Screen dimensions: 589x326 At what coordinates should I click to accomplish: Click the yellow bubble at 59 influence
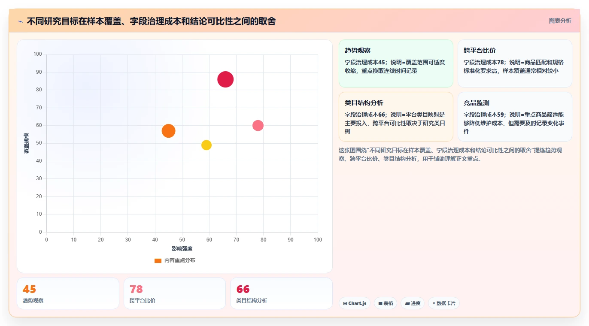click(x=206, y=145)
